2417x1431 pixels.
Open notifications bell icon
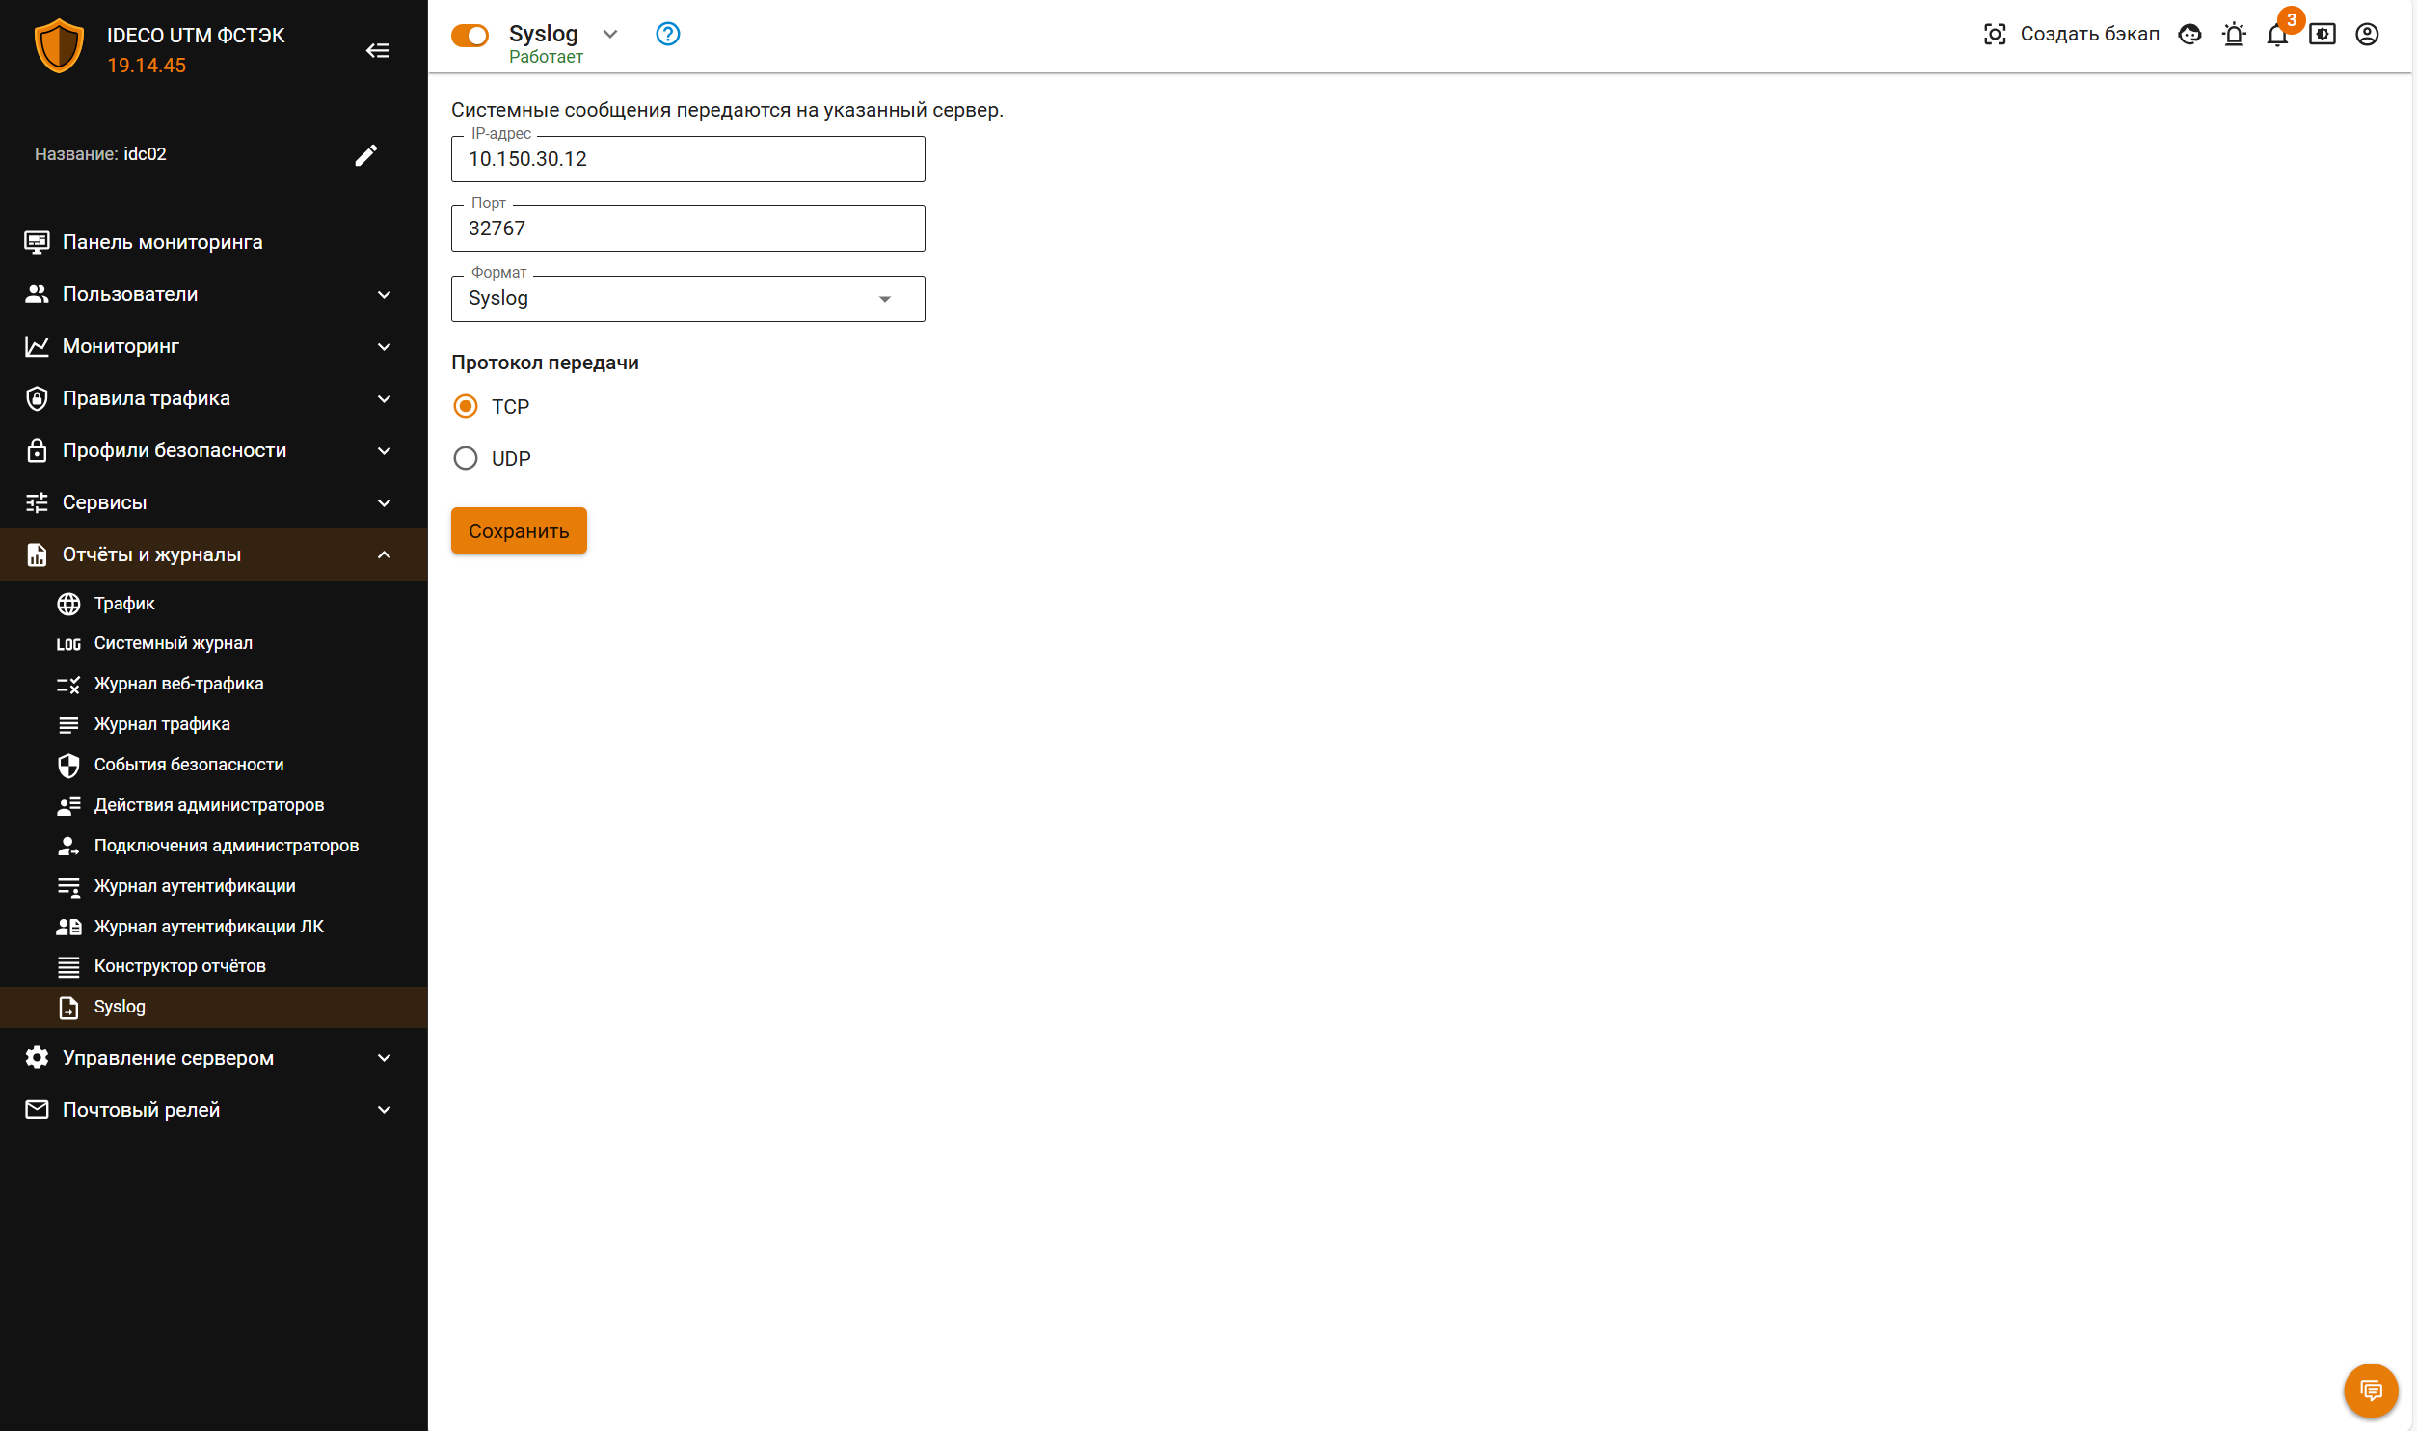point(2276,35)
